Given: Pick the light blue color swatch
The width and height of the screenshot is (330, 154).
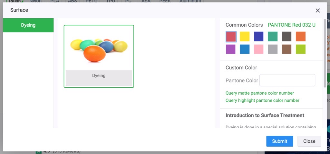Looking at the screenshot, I should pos(245,49).
